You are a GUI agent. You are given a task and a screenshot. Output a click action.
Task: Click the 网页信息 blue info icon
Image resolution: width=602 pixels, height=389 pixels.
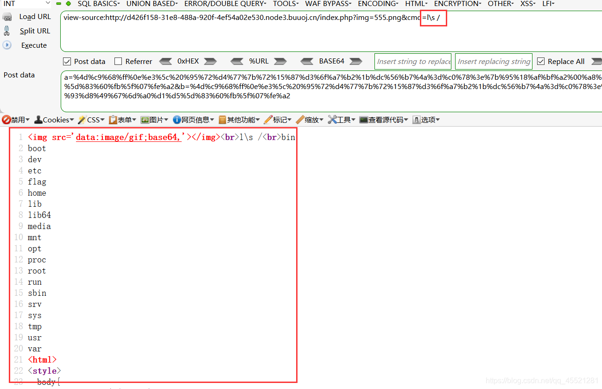tap(177, 120)
